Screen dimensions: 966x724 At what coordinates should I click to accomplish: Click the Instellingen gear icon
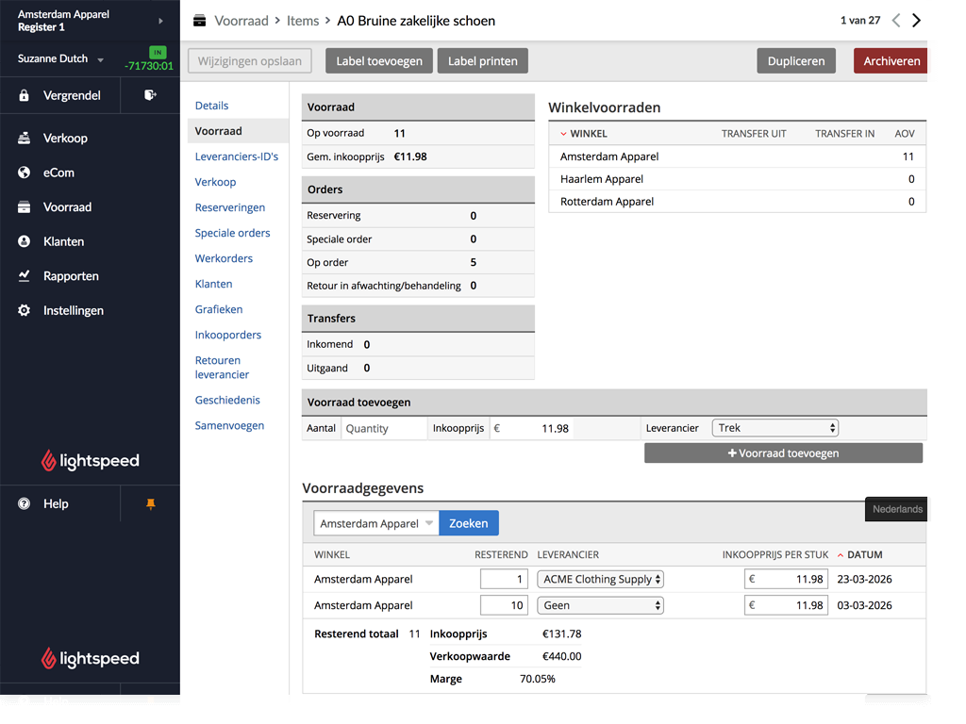pyautogui.click(x=24, y=310)
